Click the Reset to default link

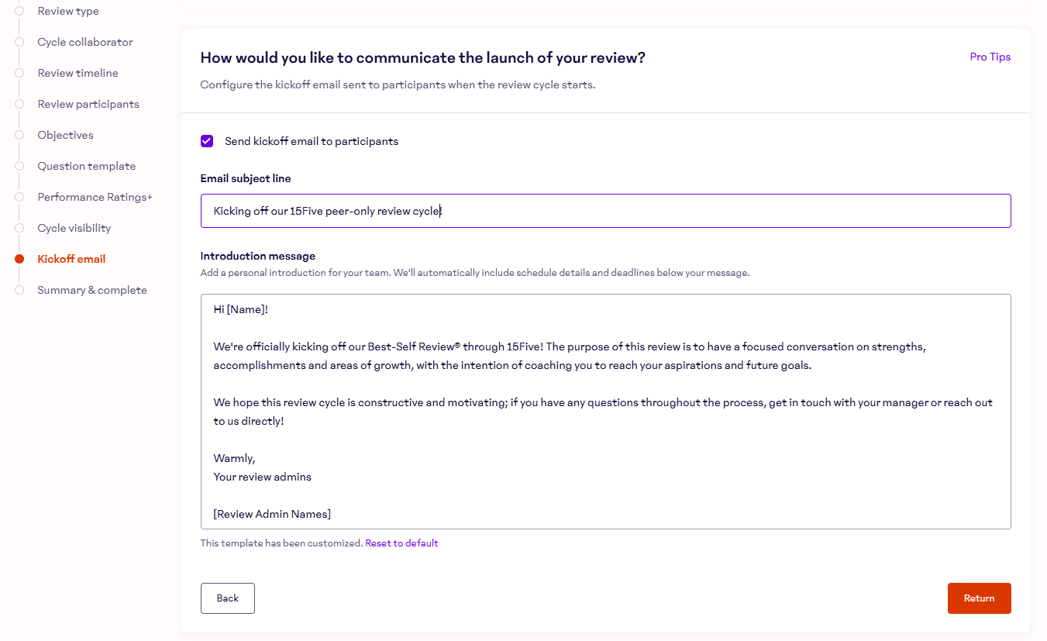(401, 543)
